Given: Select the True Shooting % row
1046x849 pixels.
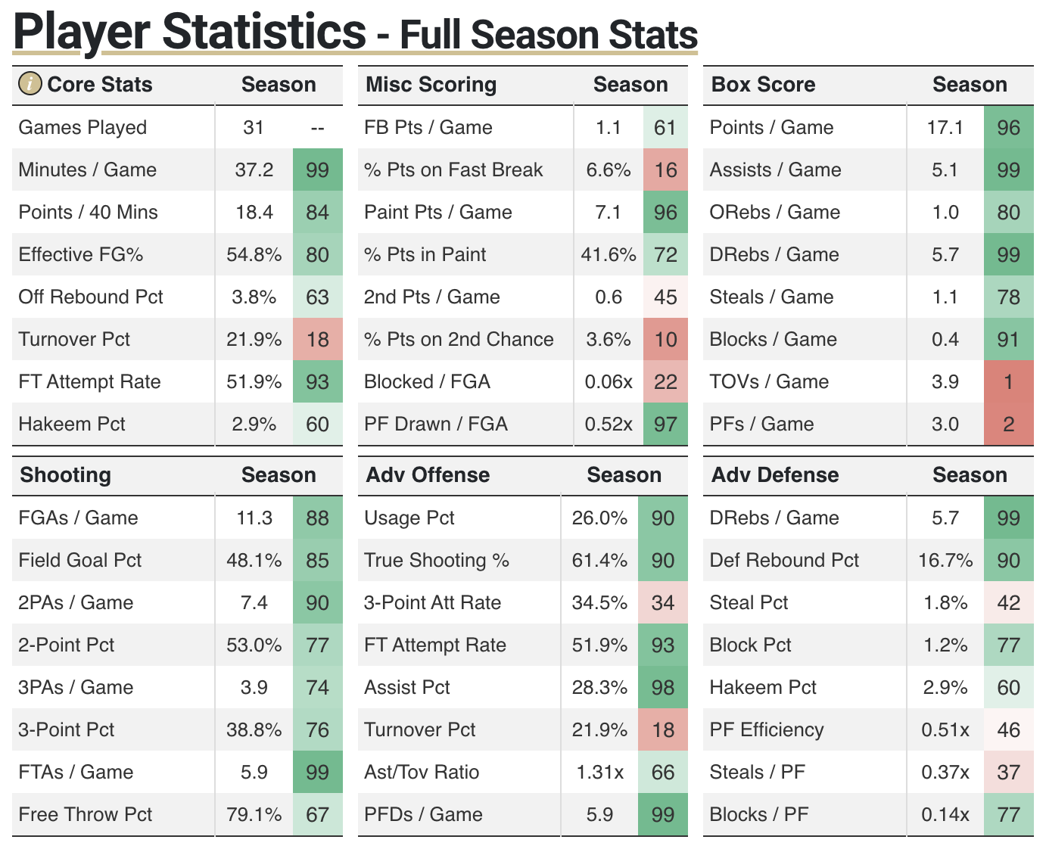Looking at the screenshot, I should coord(523,560).
